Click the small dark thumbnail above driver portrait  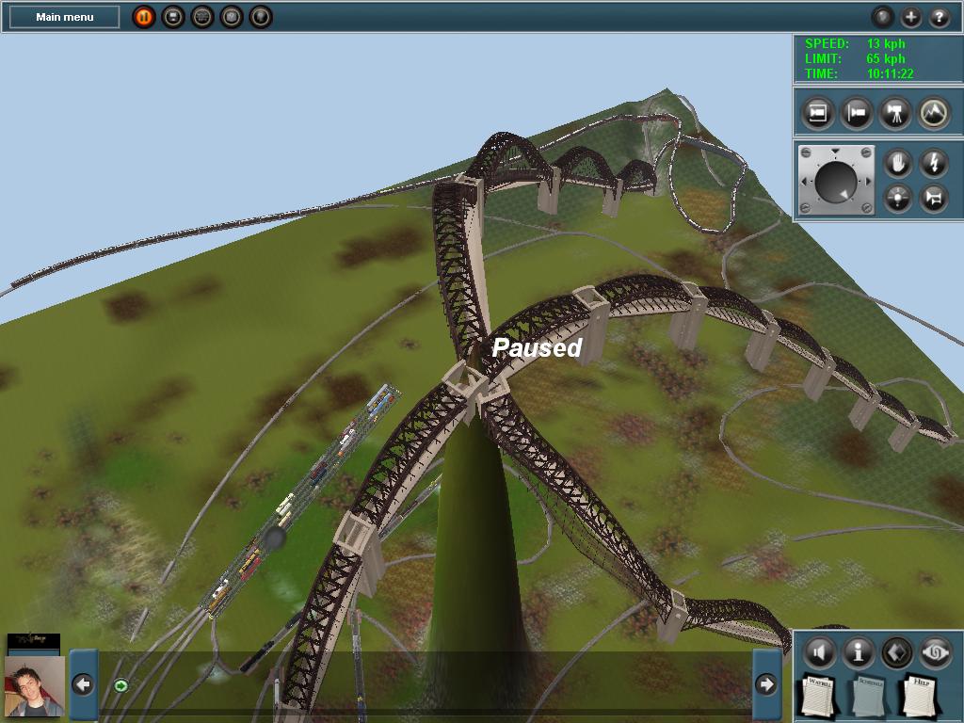pyautogui.click(x=34, y=644)
